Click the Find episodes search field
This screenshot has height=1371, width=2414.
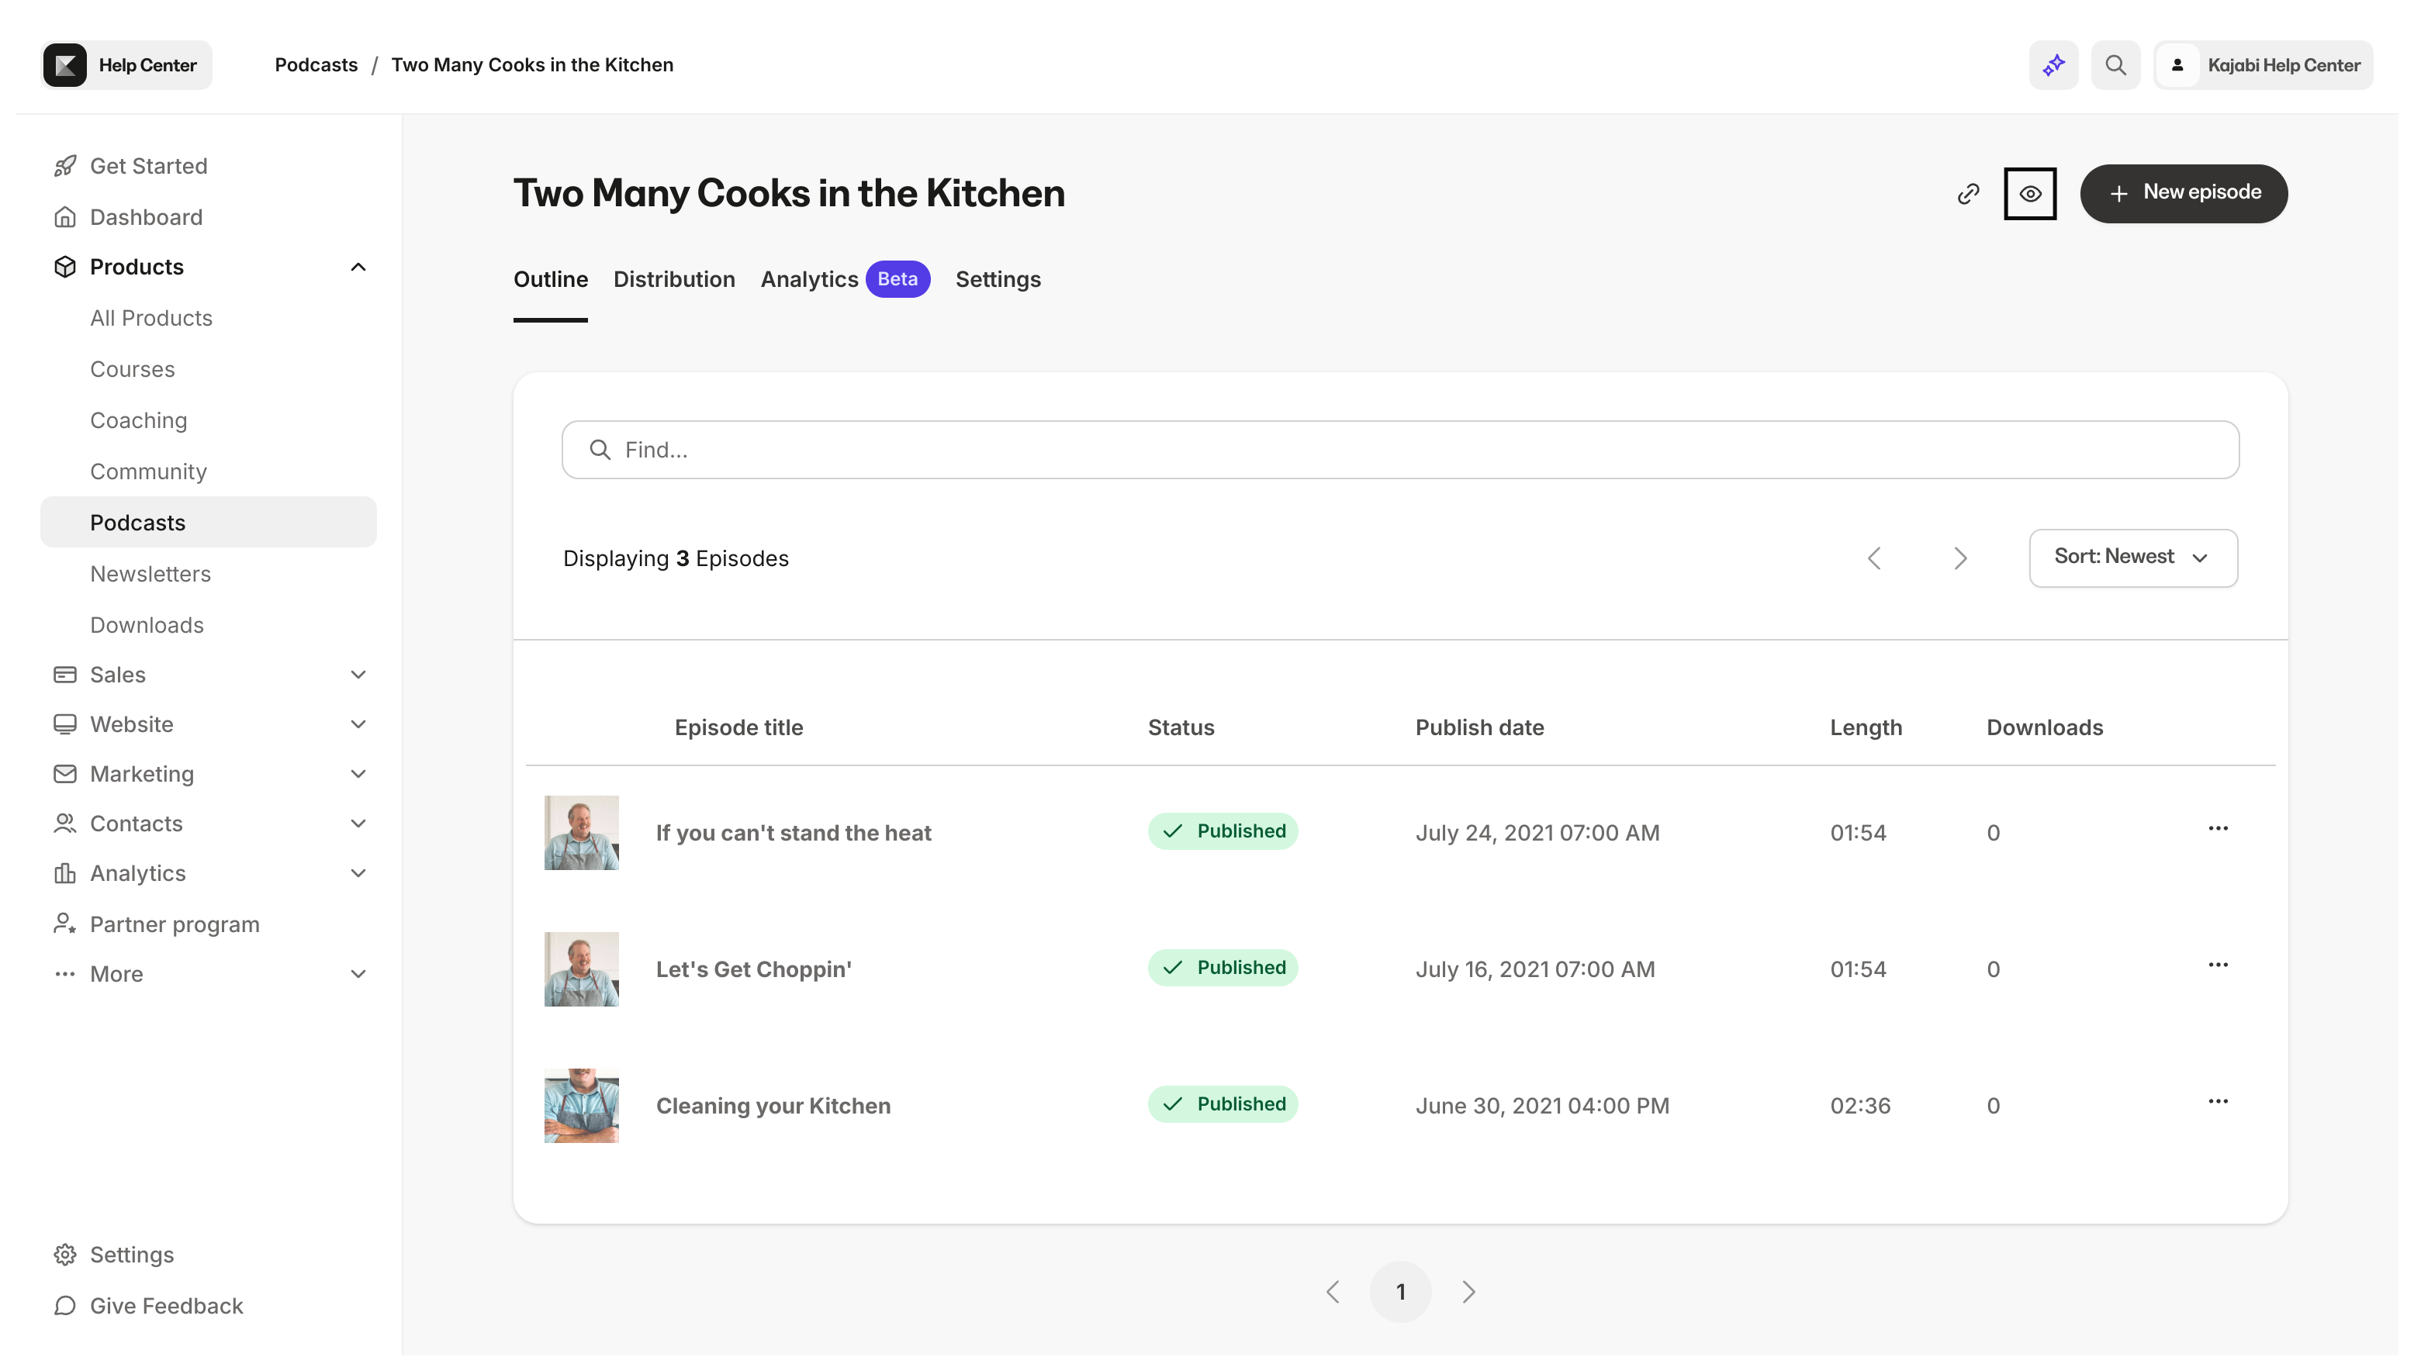pos(1399,450)
